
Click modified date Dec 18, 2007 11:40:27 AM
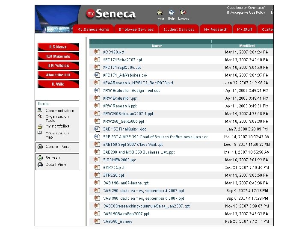(x=247, y=145)
